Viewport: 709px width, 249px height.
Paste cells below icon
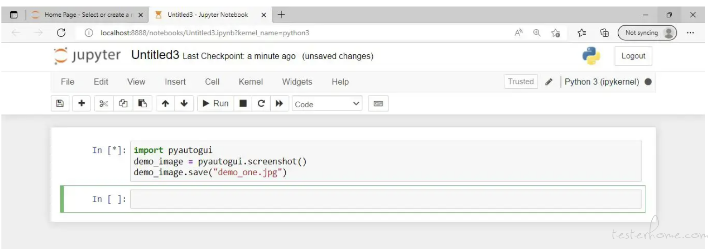point(143,104)
